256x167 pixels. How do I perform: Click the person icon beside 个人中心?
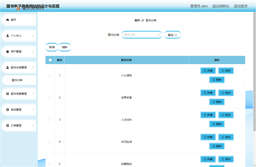pos(7,36)
